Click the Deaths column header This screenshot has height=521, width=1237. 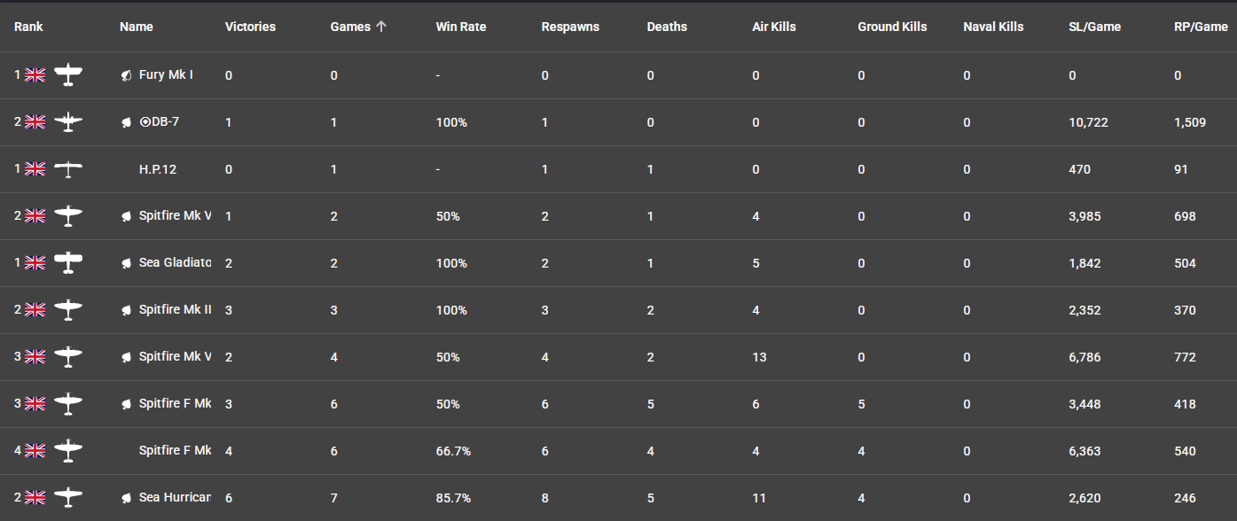[667, 27]
